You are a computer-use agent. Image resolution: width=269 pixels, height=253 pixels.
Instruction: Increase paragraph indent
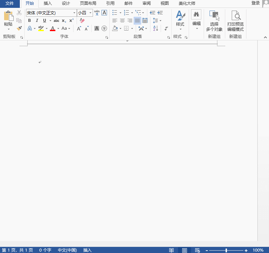160,13
